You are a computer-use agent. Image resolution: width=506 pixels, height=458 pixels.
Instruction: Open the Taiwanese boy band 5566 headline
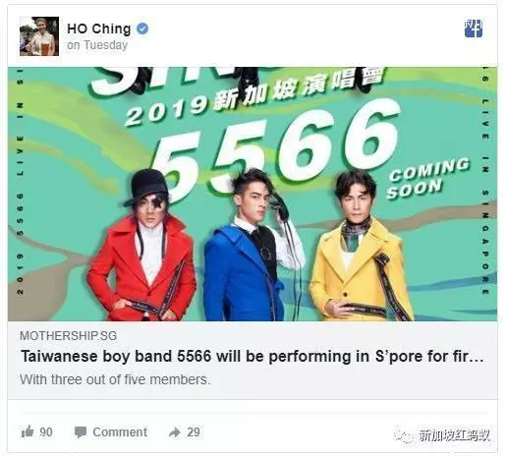(x=253, y=357)
